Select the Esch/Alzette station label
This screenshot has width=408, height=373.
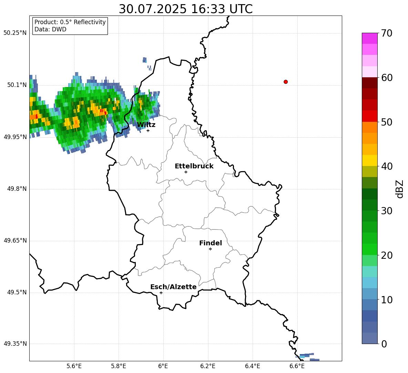coord(173,287)
